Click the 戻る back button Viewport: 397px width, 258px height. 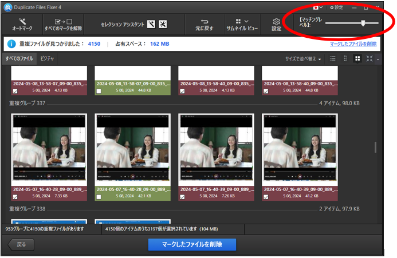21,245
